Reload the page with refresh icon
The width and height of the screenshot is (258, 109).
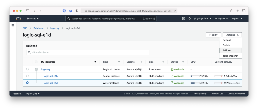pos(175,11)
